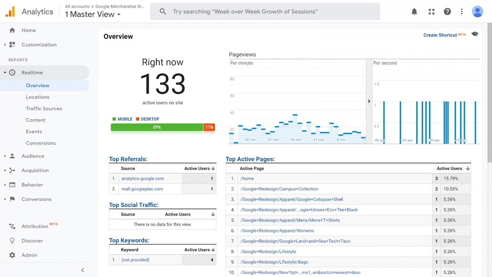Screen dimensions: 492x277
Task: Select Locations under Realtime
Action: point(37,97)
